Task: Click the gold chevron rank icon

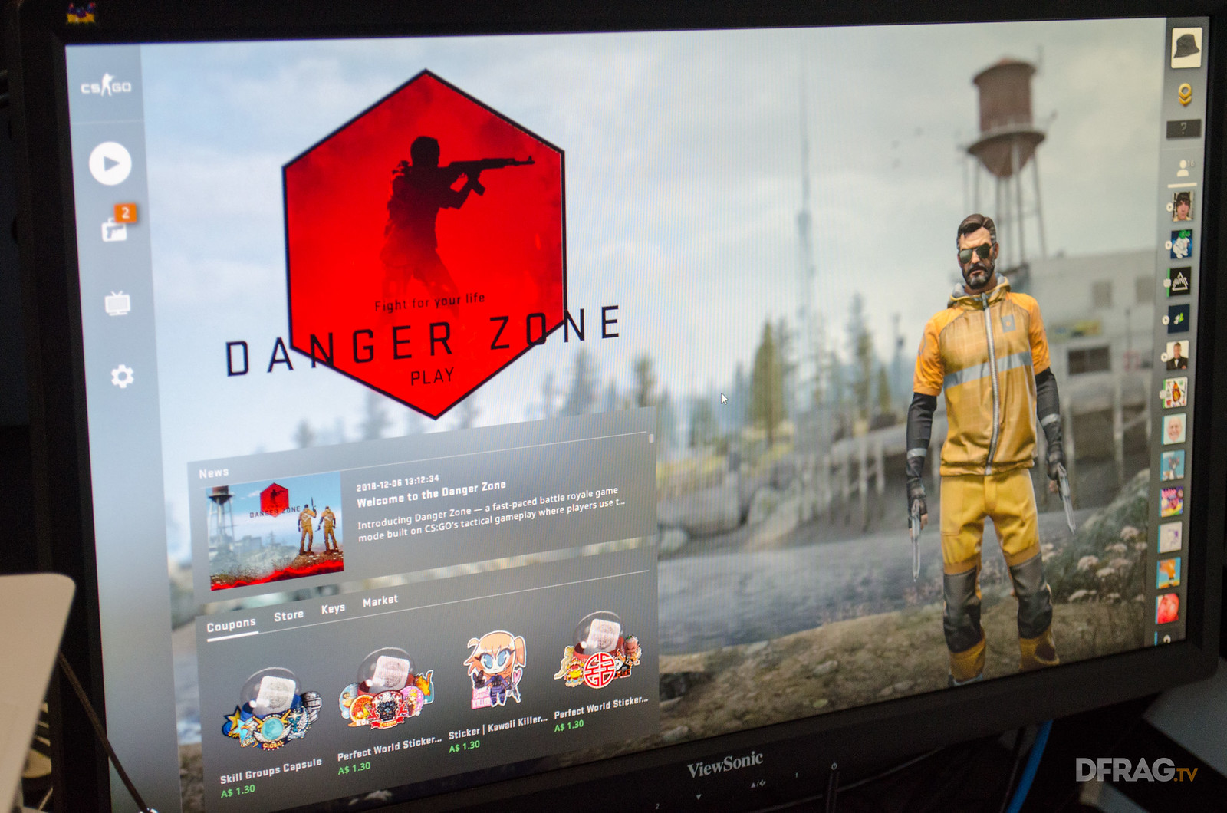Action: click(1185, 95)
